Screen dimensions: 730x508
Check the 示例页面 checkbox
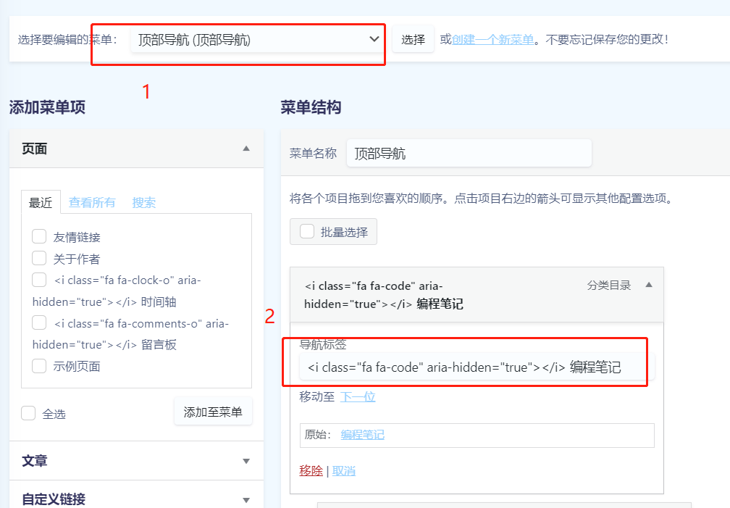(x=40, y=366)
